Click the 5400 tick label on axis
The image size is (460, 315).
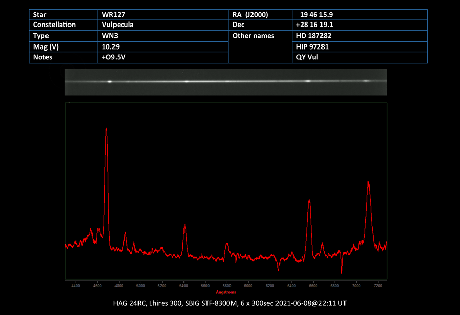(184, 286)
